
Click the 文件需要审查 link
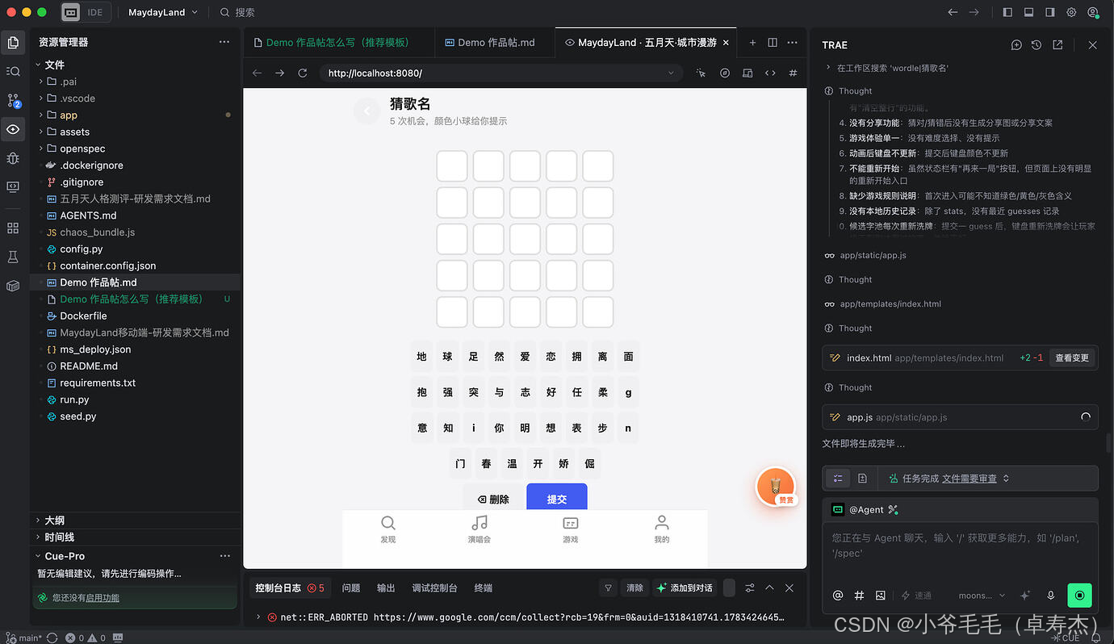(970, 479)
